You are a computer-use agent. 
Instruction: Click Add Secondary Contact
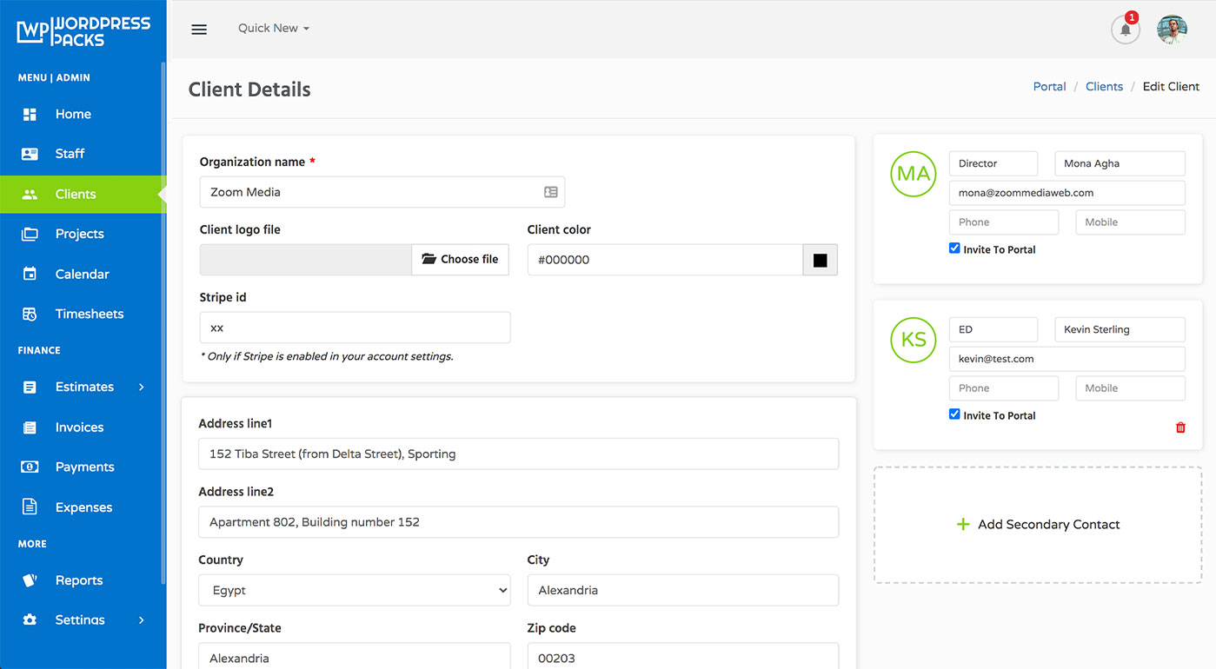[1038, 525]
